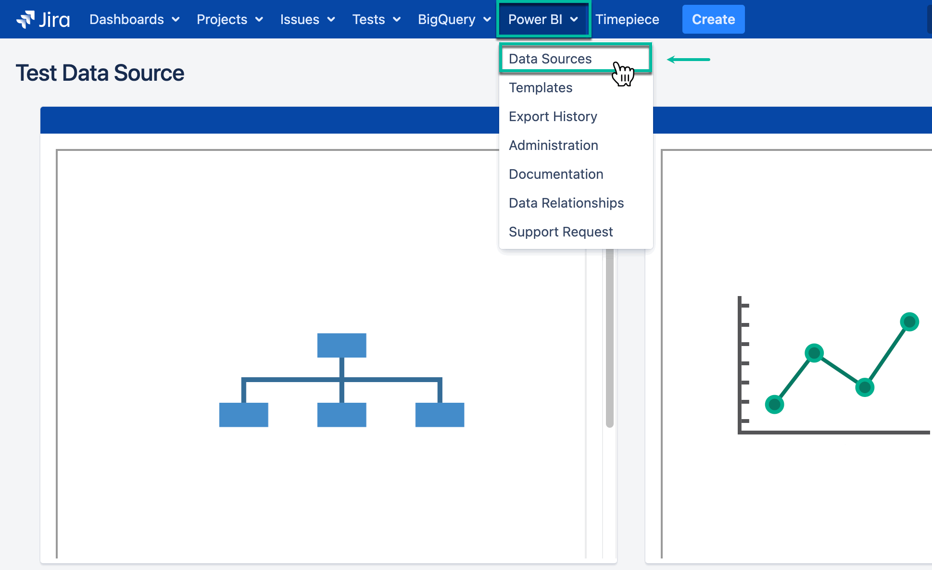Expand the Dashboards dropdown chevron

176,20
